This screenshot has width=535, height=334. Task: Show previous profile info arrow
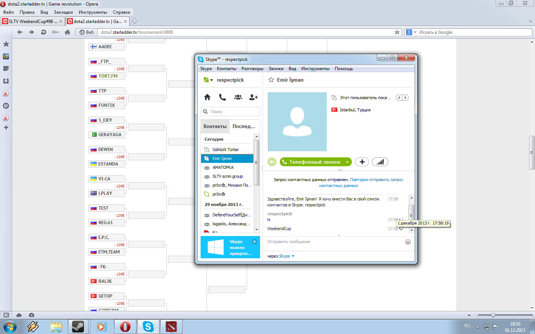[399, 98]
